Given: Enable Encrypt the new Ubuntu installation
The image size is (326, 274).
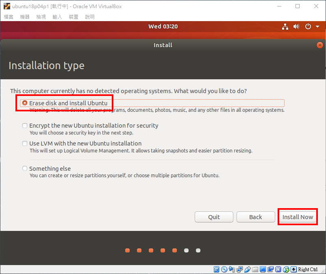Looking at the screenshot, I should (25, 126).
